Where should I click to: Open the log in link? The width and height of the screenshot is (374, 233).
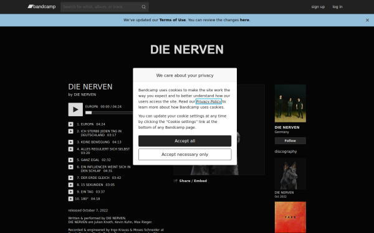[x=337, y=7]
